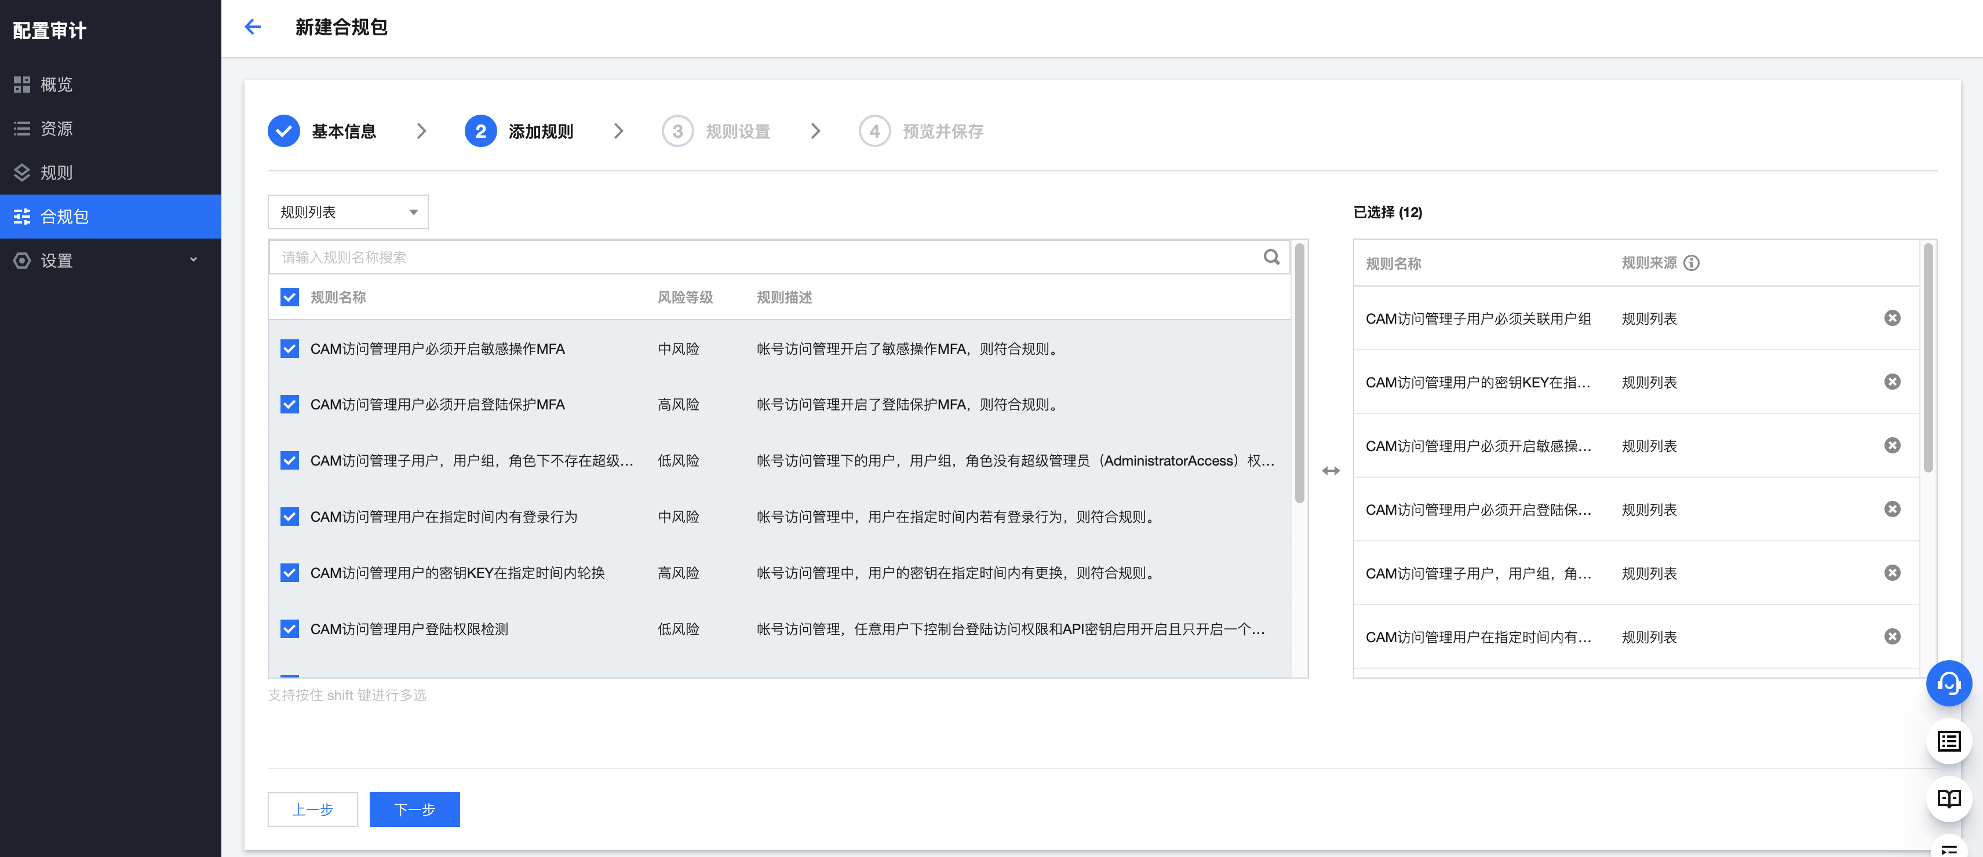Click the 规则来源 info icon
Screen dimensions: 1983x857
coord(1692,263)
